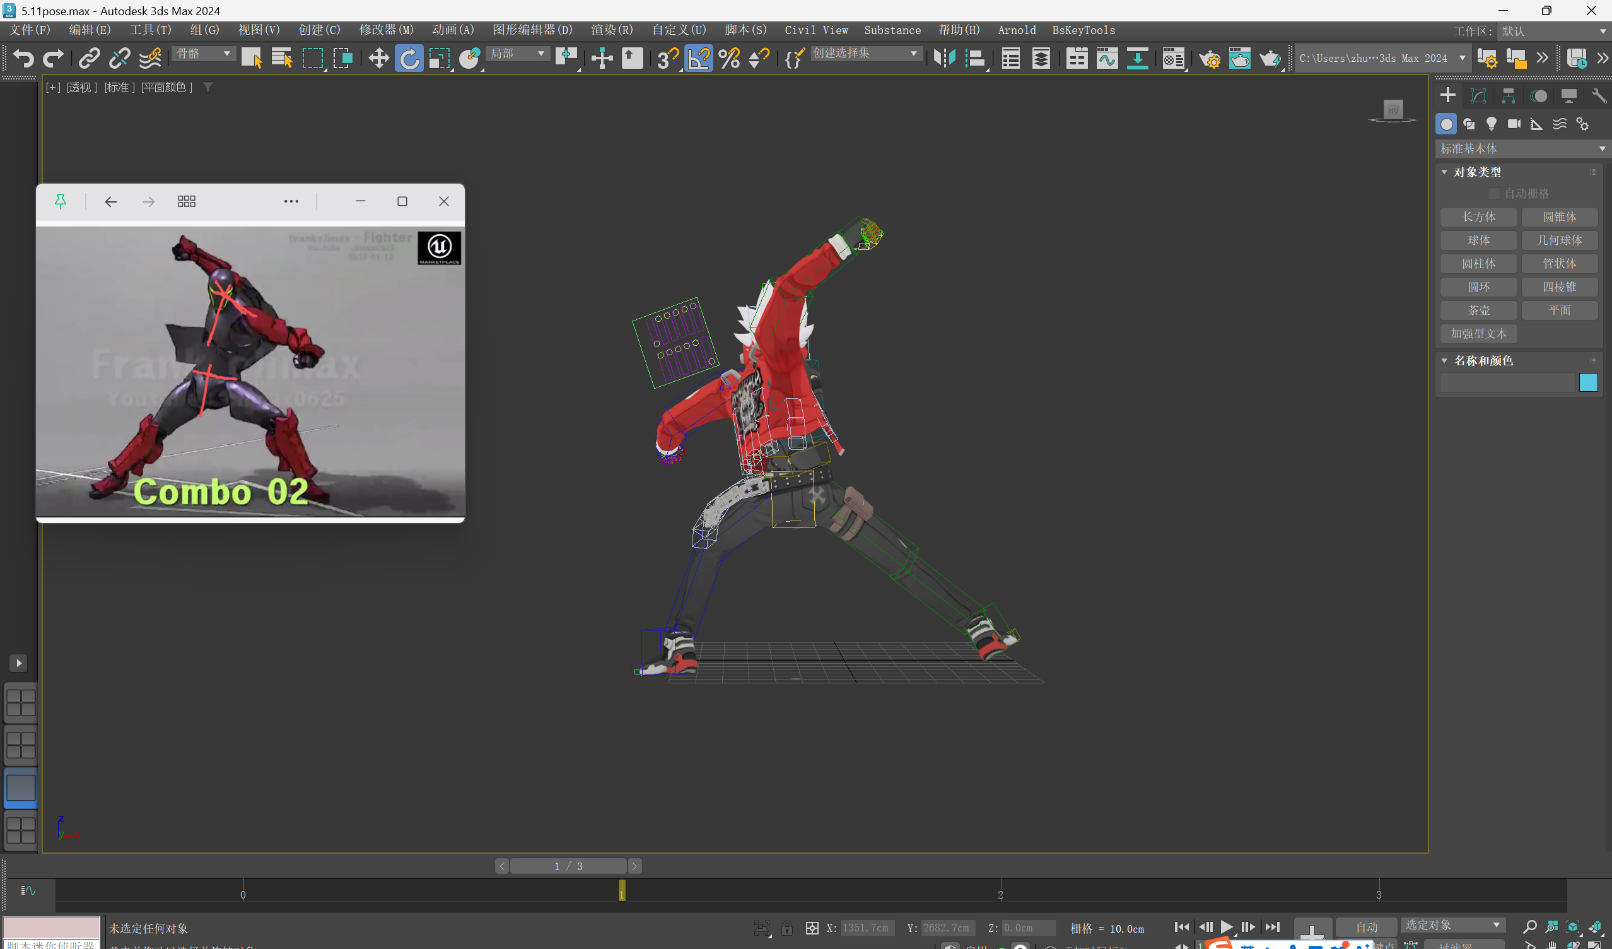
Task: Collapse the 名称和颜色 rollout
Action: point(1483,361)
